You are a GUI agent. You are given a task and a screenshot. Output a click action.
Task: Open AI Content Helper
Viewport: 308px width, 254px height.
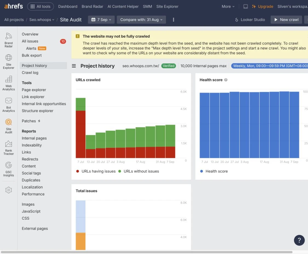[x=123, y=7]
